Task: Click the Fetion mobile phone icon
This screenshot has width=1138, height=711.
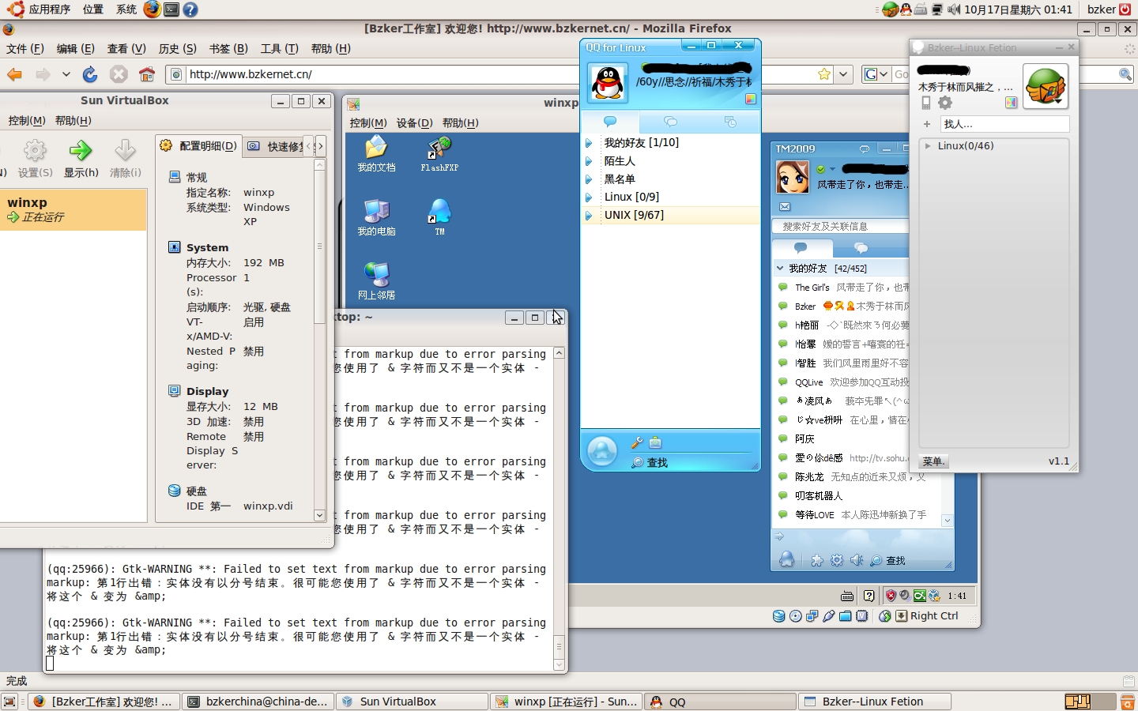Action: 926,103
